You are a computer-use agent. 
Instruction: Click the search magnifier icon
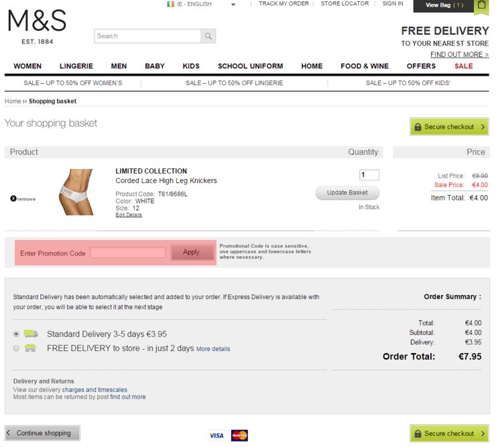208,36
